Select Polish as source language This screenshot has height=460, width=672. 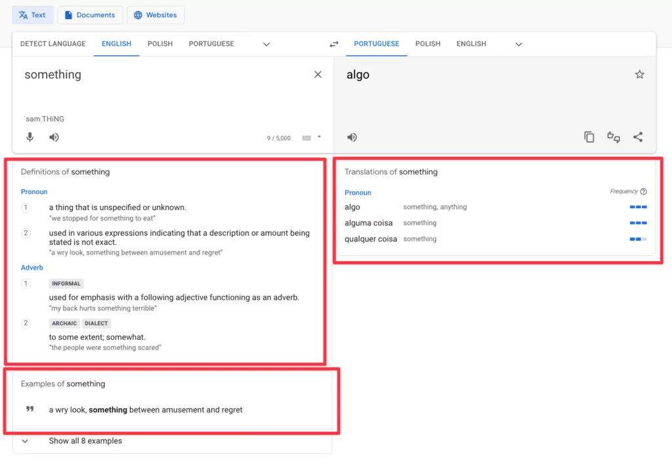click(x=160, y=44)
